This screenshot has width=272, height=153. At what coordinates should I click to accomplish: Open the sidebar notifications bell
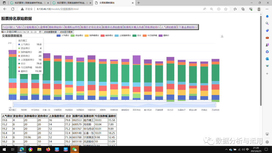coord(267,16)
